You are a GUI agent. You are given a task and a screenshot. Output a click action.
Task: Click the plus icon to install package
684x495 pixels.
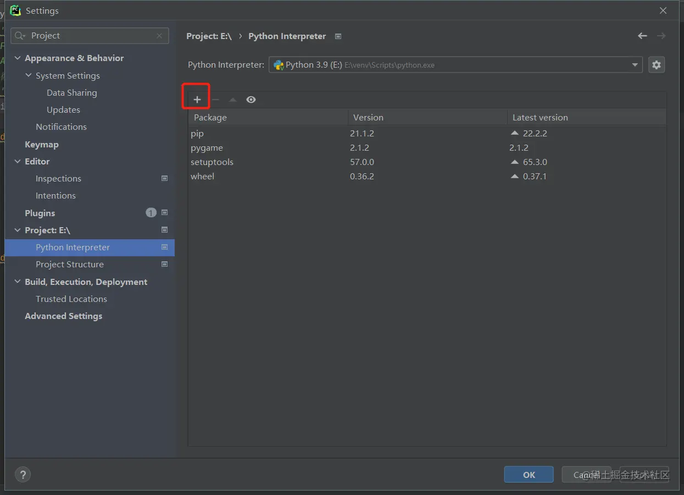click(197, 100)
